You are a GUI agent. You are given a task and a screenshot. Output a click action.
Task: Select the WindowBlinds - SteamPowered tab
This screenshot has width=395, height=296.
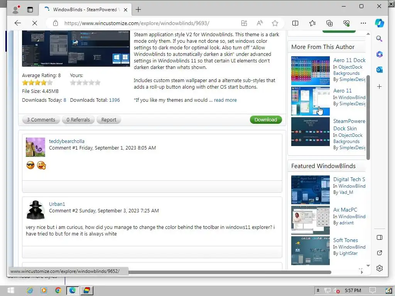click(85, 10)
